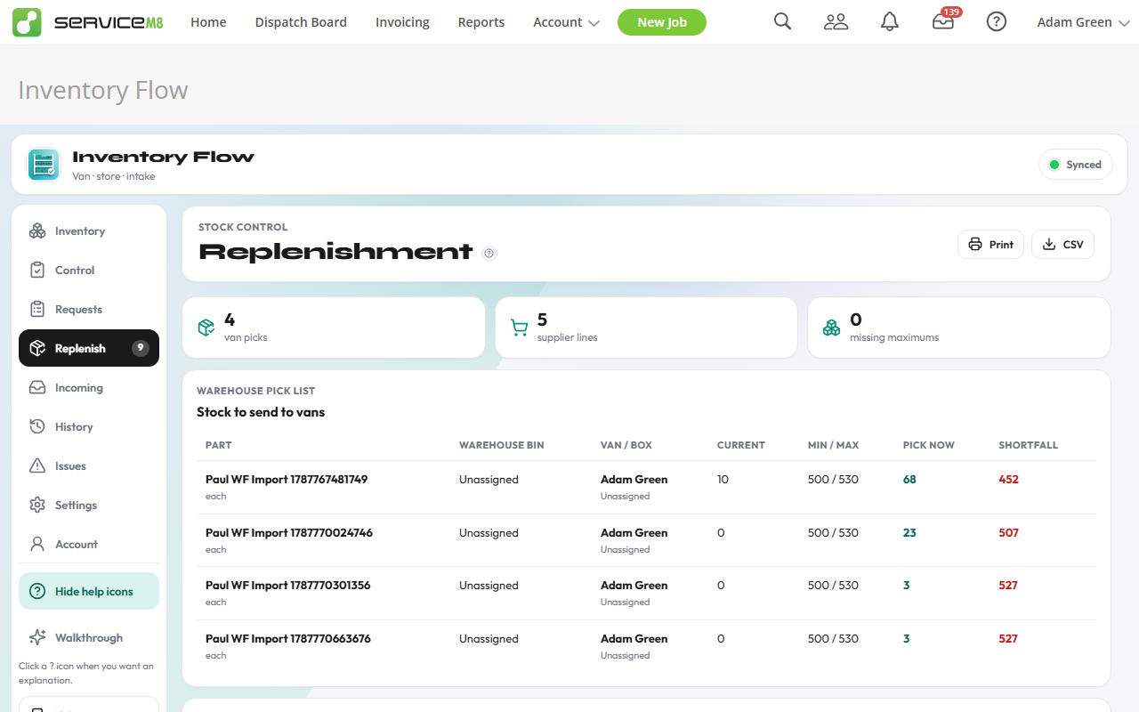Click the van picks box icon
The image size is (1139, 712).
(206, 328)
